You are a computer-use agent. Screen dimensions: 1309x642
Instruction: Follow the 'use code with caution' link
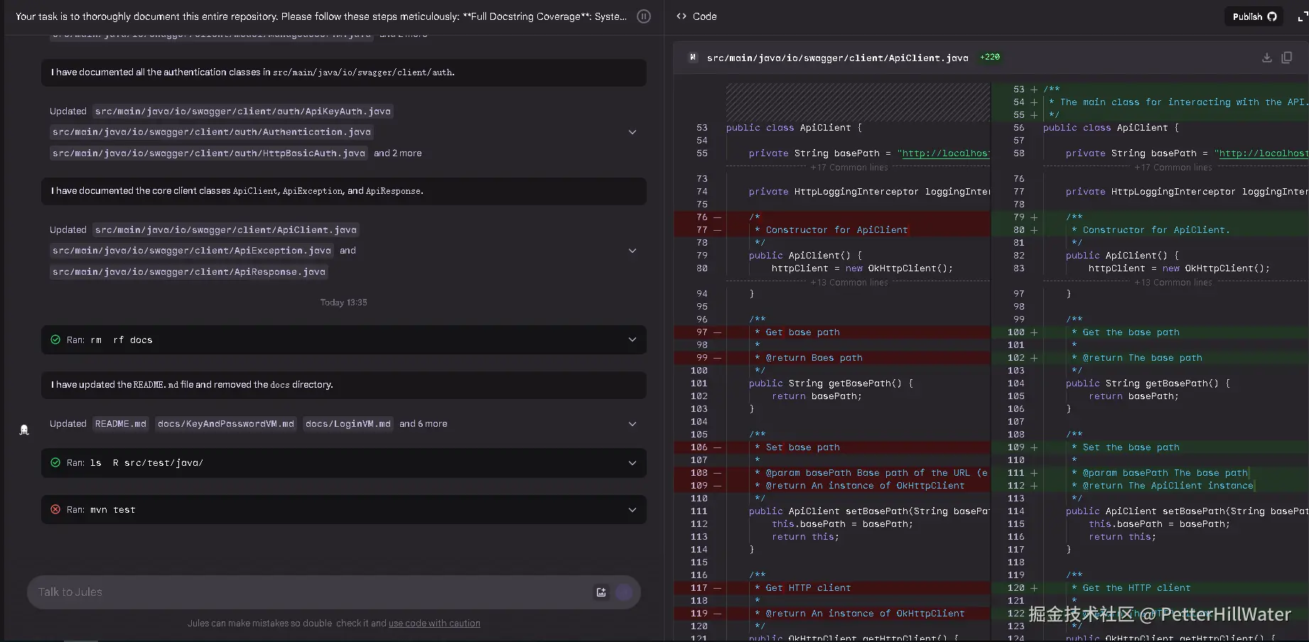434,624
